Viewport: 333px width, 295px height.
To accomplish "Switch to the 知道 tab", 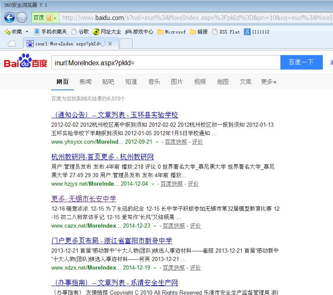I will [x=131, y=82].
